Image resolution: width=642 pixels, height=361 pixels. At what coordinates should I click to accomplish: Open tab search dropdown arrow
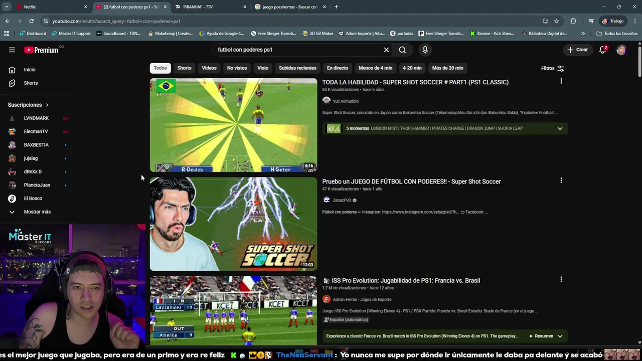pyautogui.click(x=7, y=7)
